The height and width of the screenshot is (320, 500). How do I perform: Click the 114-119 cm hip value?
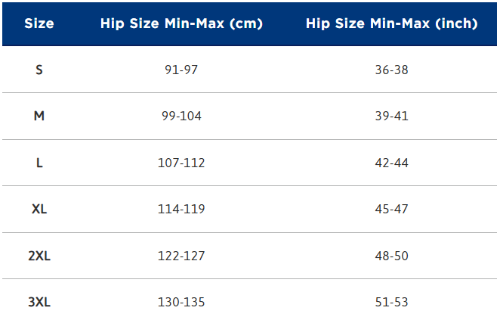pyautogui.click(x=181, y=209)
